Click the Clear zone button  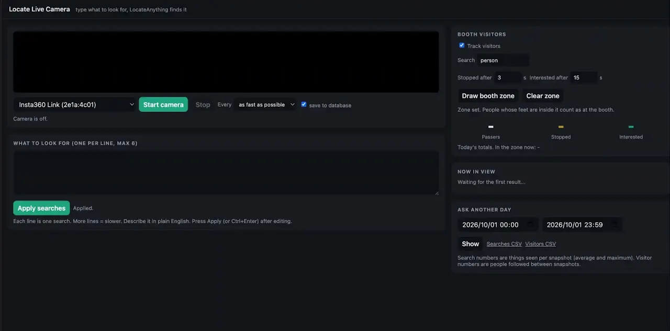tap(543, 96)
